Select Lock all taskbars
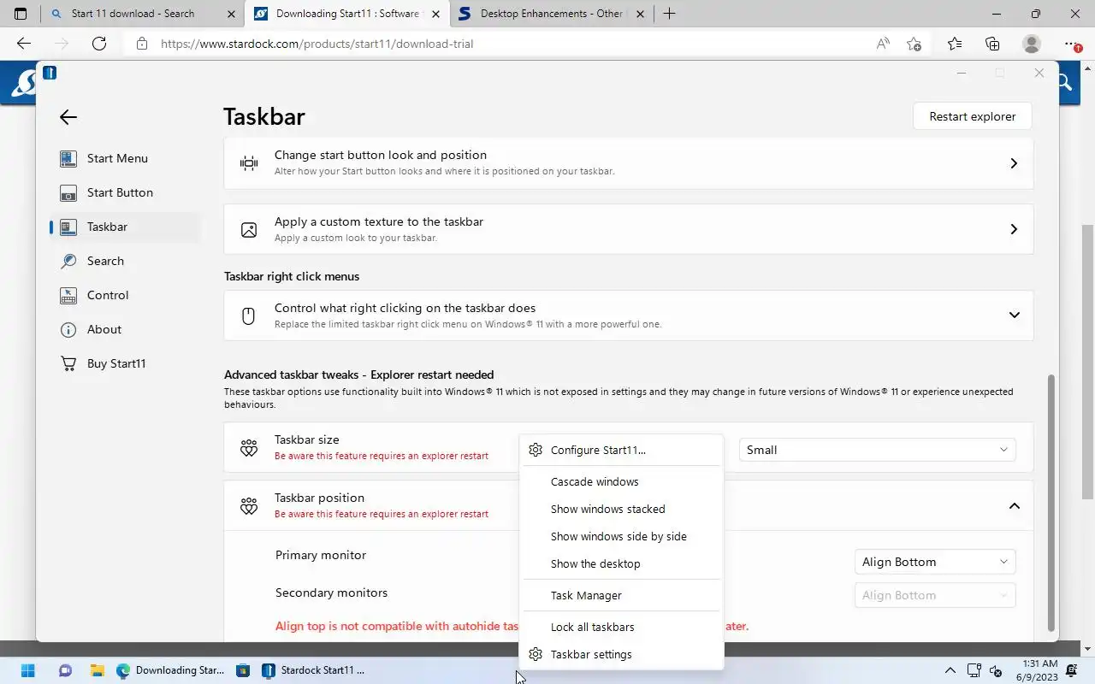Image resolution: width=1095 pixels, height=684 pixels. tap(621, 627)
